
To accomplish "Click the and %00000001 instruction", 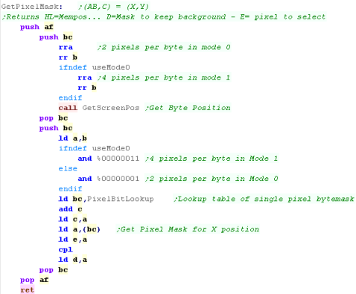I will tap(109, 179).
